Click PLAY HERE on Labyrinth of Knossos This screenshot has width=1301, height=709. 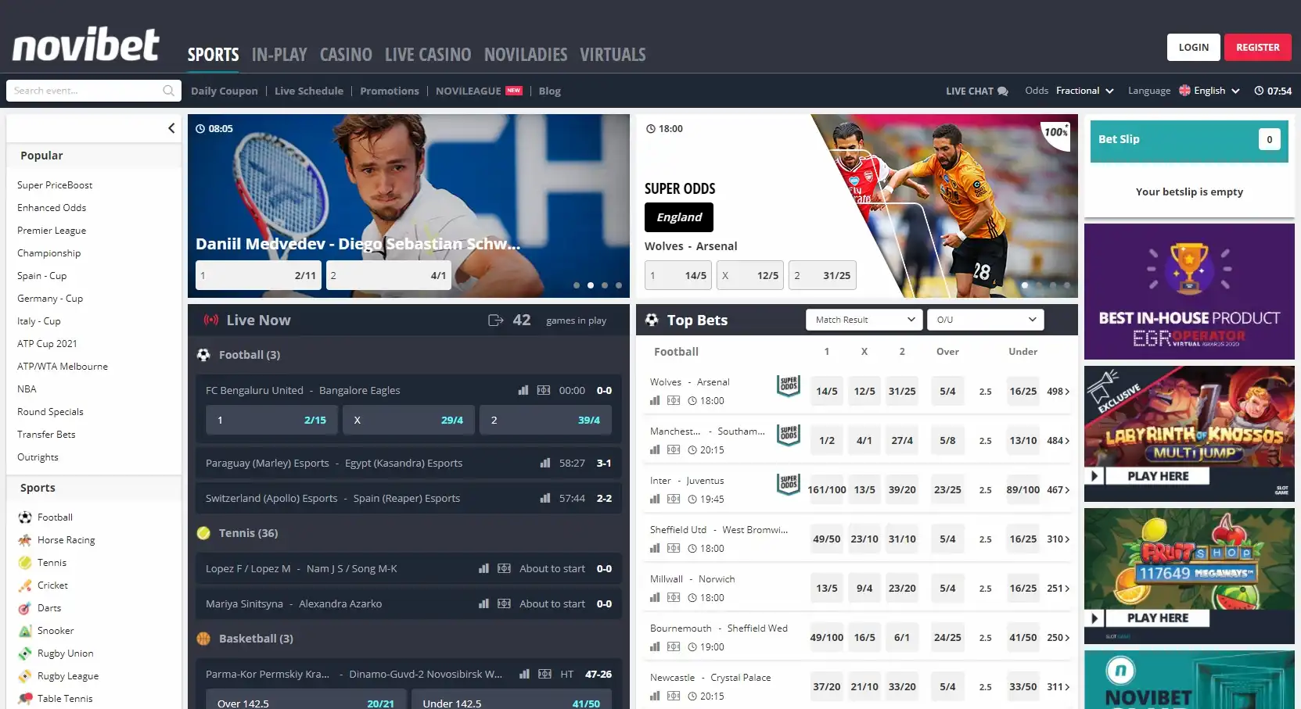click(1158, 476)
